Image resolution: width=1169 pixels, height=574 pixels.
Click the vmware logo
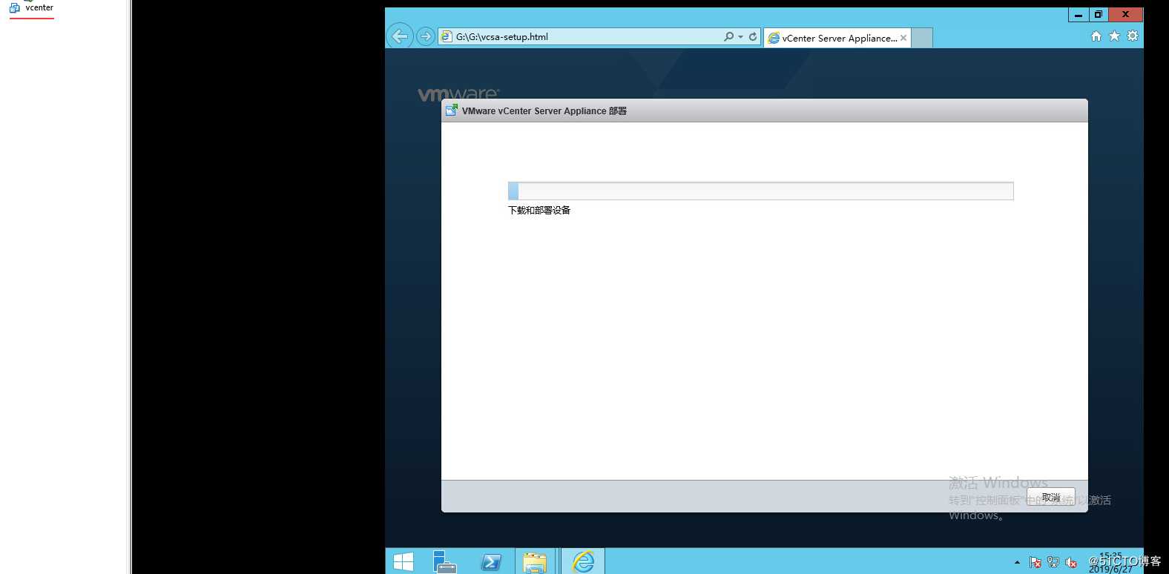point(458,94)
